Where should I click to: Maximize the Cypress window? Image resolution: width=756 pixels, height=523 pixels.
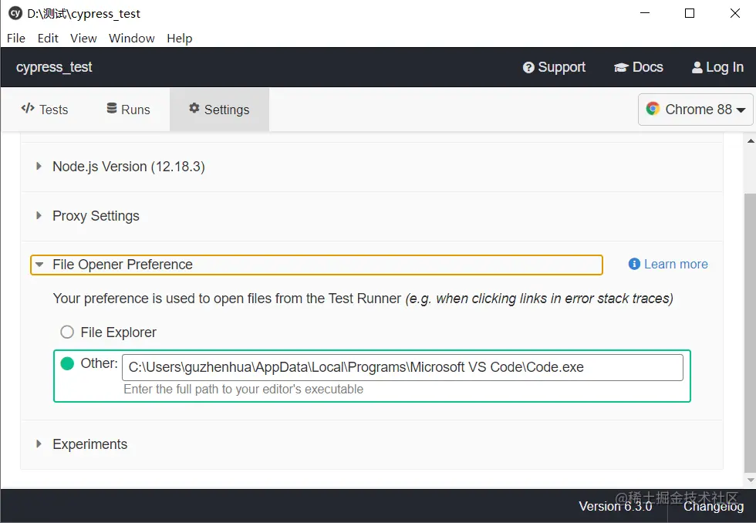[x=690, y=13]
